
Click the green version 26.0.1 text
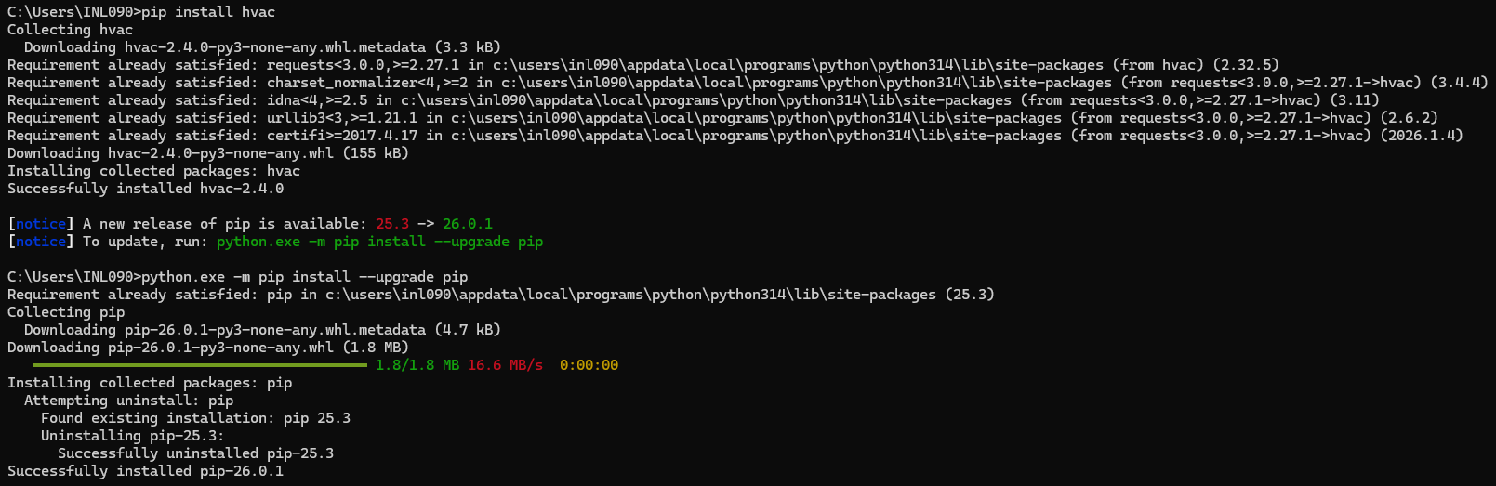tap(468, 224)
